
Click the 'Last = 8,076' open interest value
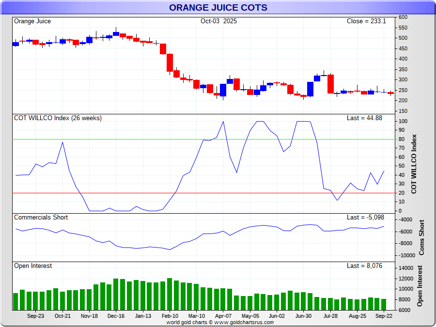[x=364, y=266]
